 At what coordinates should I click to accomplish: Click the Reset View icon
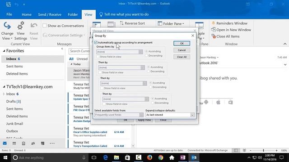pos(34,26)
